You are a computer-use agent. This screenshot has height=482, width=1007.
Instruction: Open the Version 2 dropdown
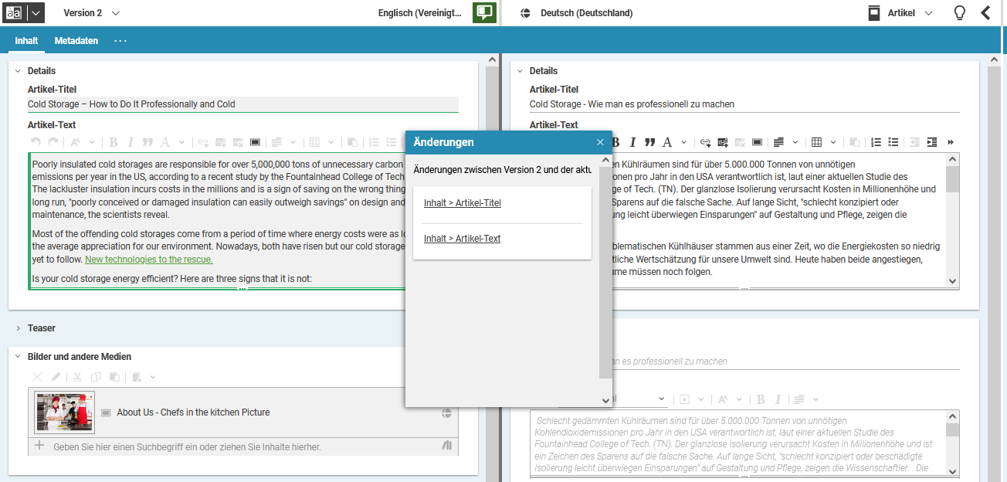(x=91, y=13)
